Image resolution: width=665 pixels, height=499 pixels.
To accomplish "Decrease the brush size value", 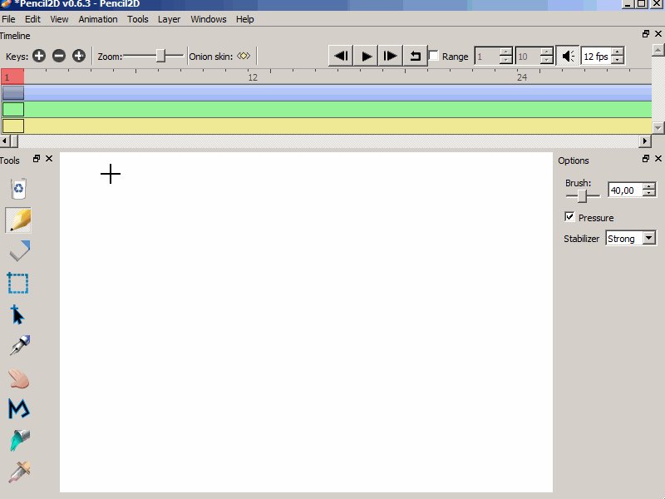I will pyautogui.click(x=649, y=194).
